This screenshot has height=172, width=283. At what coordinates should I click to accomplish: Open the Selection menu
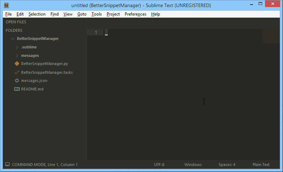click(x=37, y=14)
